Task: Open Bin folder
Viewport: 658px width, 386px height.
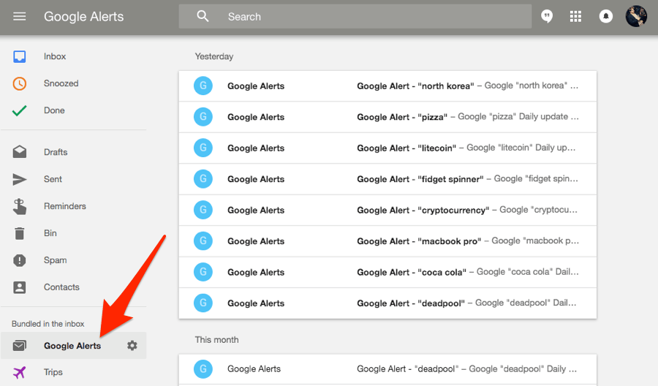Action: (x=50, y=233)
